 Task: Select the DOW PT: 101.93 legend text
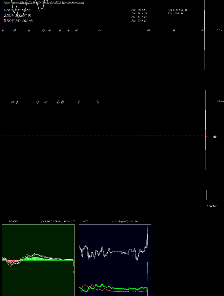19,21
